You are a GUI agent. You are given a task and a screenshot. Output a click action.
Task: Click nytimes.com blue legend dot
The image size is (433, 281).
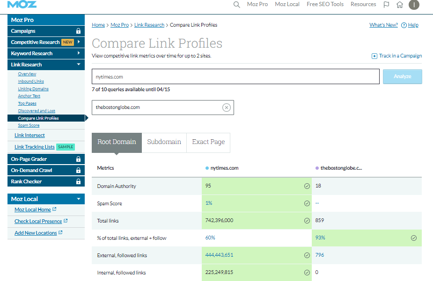point(207,168)
